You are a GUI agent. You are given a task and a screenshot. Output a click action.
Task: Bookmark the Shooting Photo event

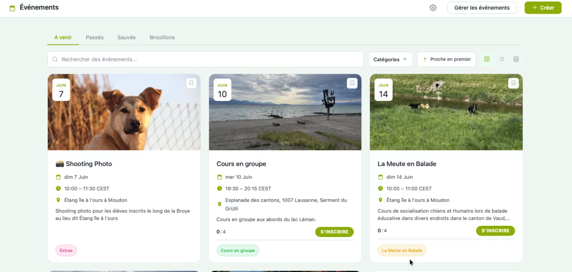click(x=191, y=83)
